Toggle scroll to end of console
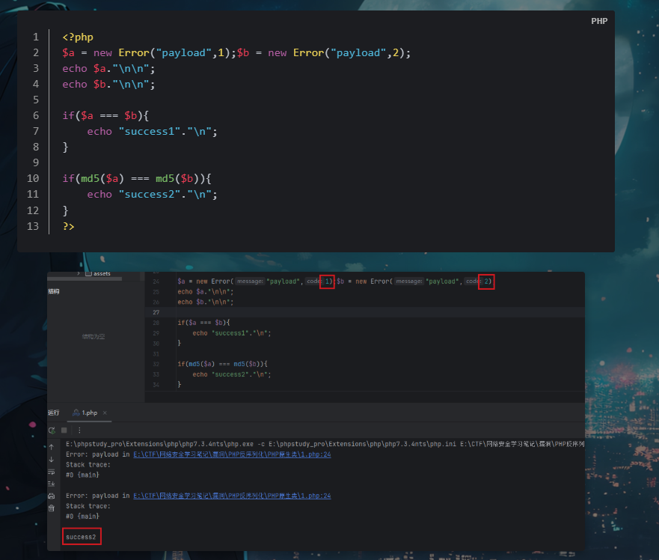The height and width of the screenshot is (560, 659). (52, 484)
